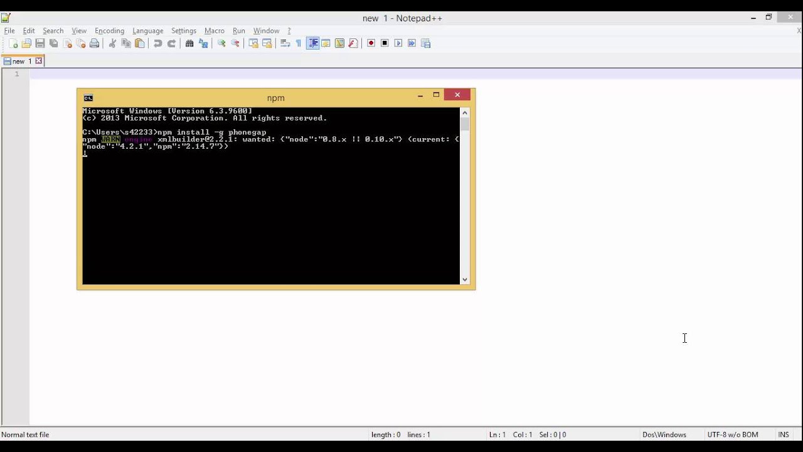This screenshot has width=803, height=452.
Task: Open the Window menu
Action: coord(267,31)
